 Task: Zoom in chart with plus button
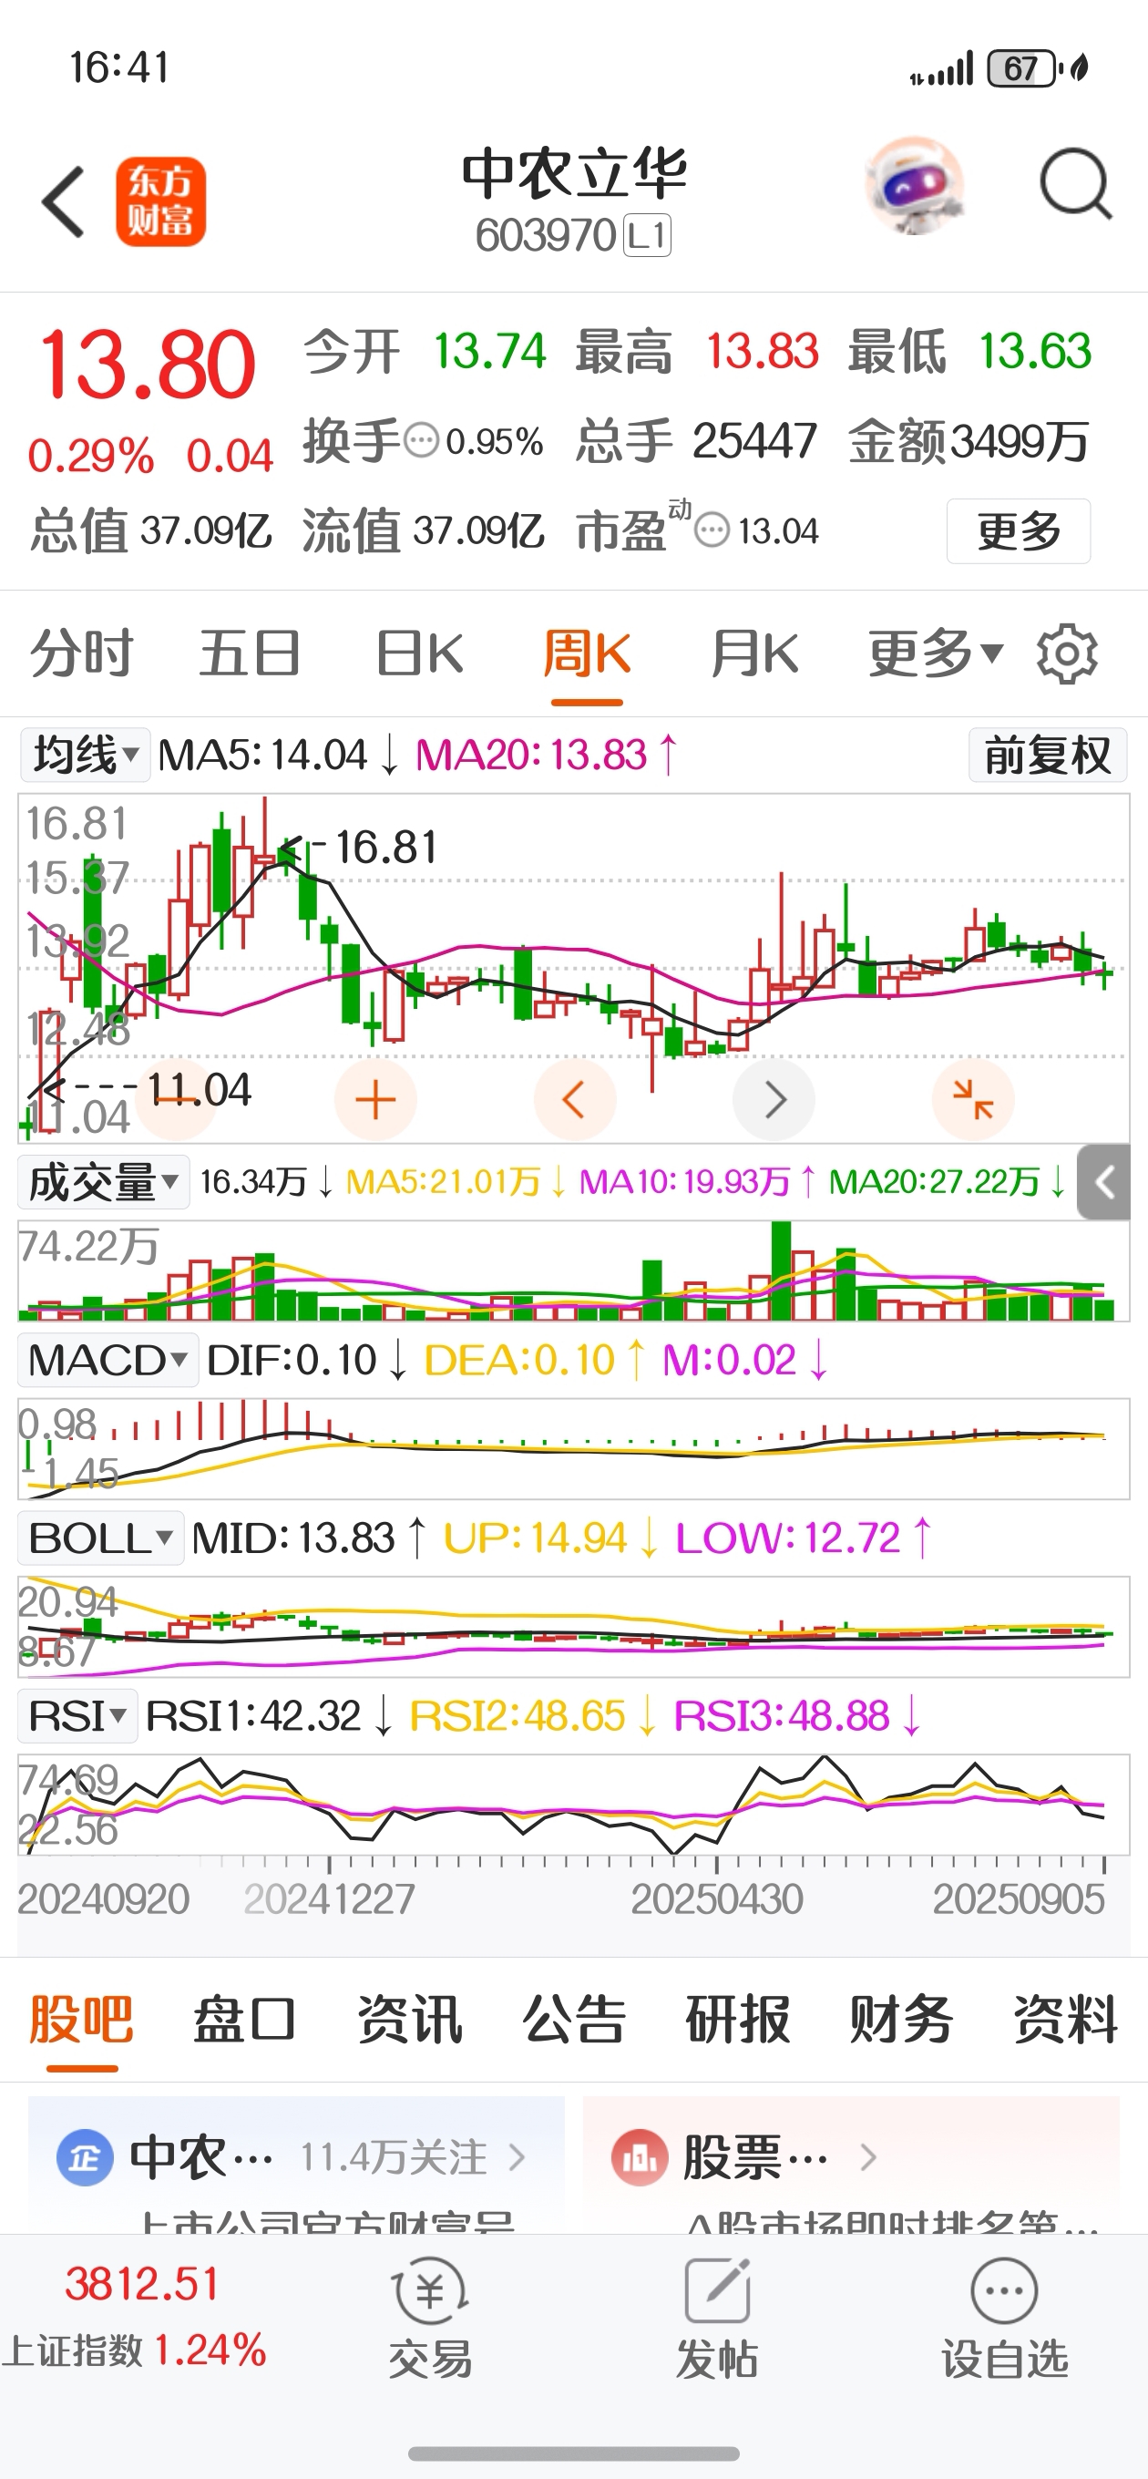pos(375,1099)
